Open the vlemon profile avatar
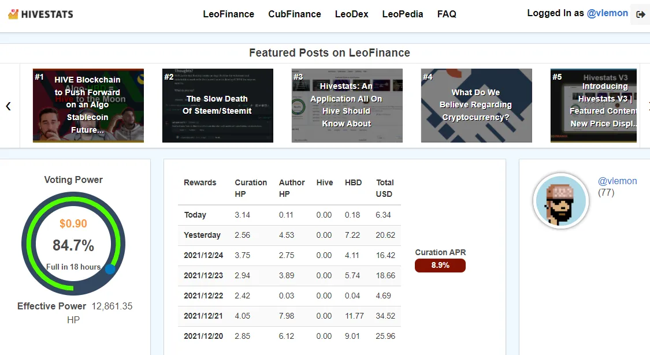The width and height of the screenshot is (650, 355). [x=561, y=201]
